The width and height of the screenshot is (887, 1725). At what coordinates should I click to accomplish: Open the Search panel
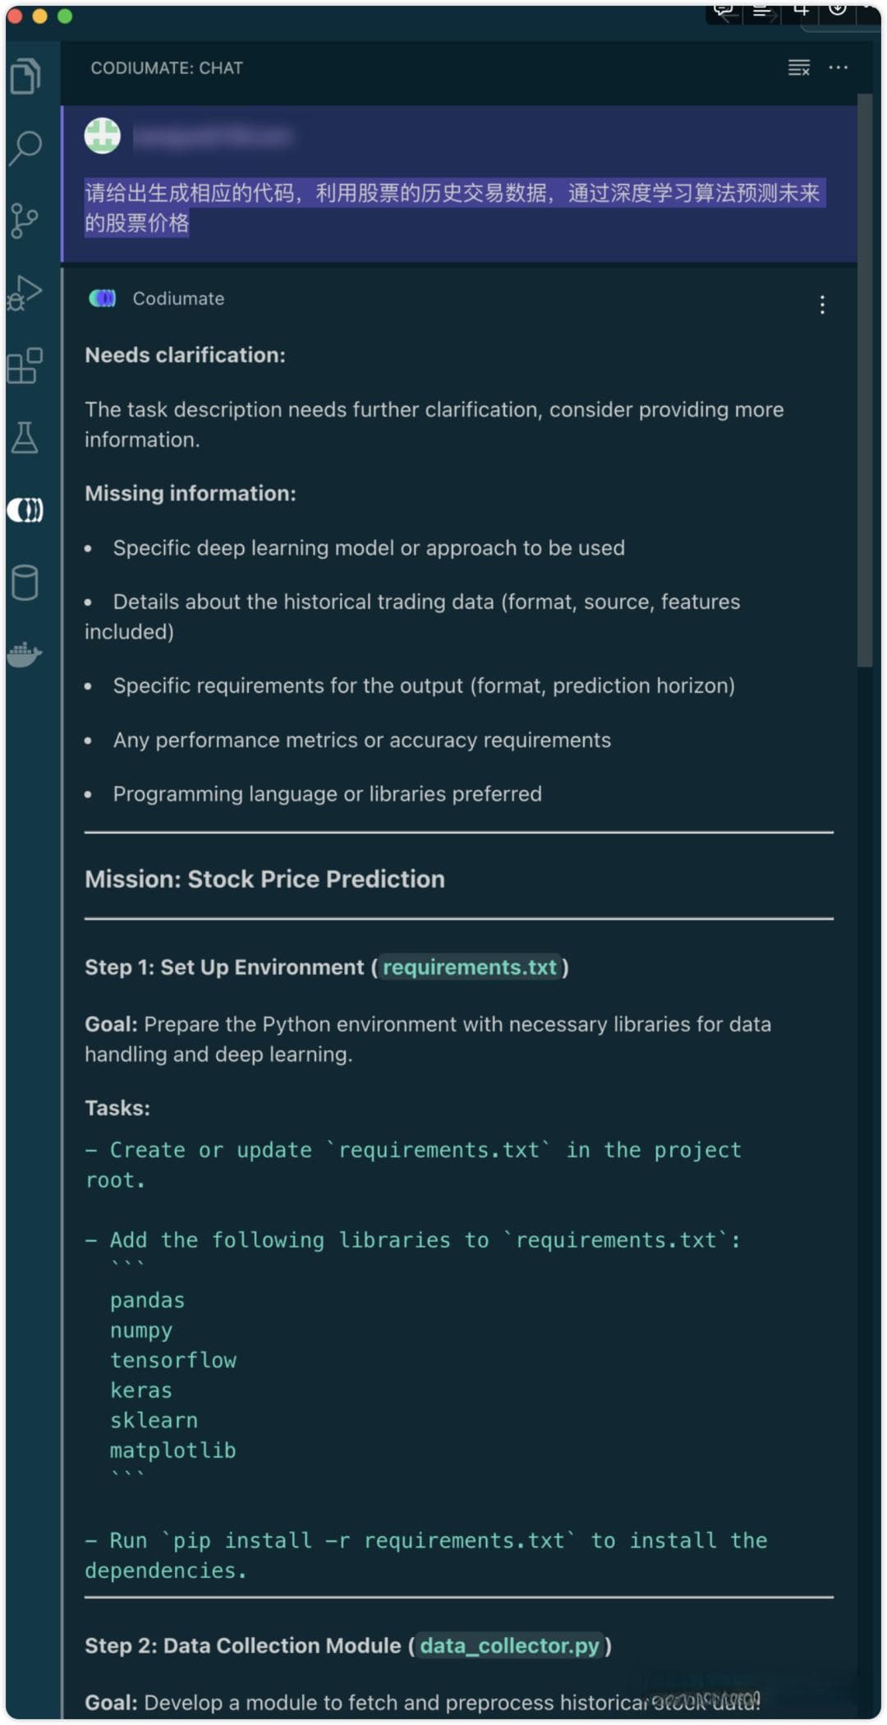pyautogui.click(x=25, y=148)
